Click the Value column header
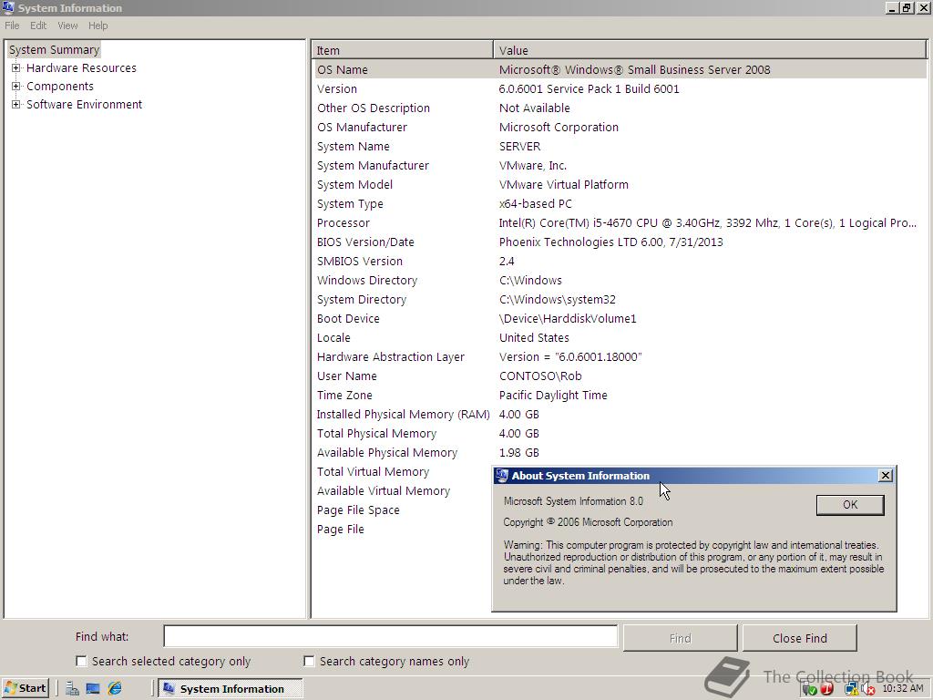The width and height of the screenshot is (933, 700). [710, 51]
